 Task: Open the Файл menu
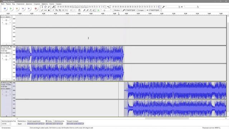pyautogui.click(x=3, y=4)
